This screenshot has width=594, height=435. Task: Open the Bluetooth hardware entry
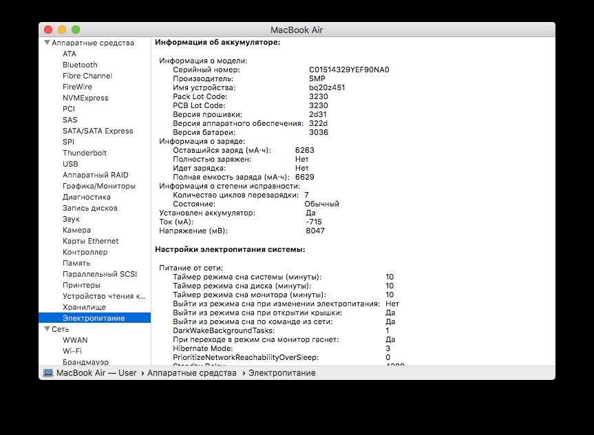(x=80, y=65)
